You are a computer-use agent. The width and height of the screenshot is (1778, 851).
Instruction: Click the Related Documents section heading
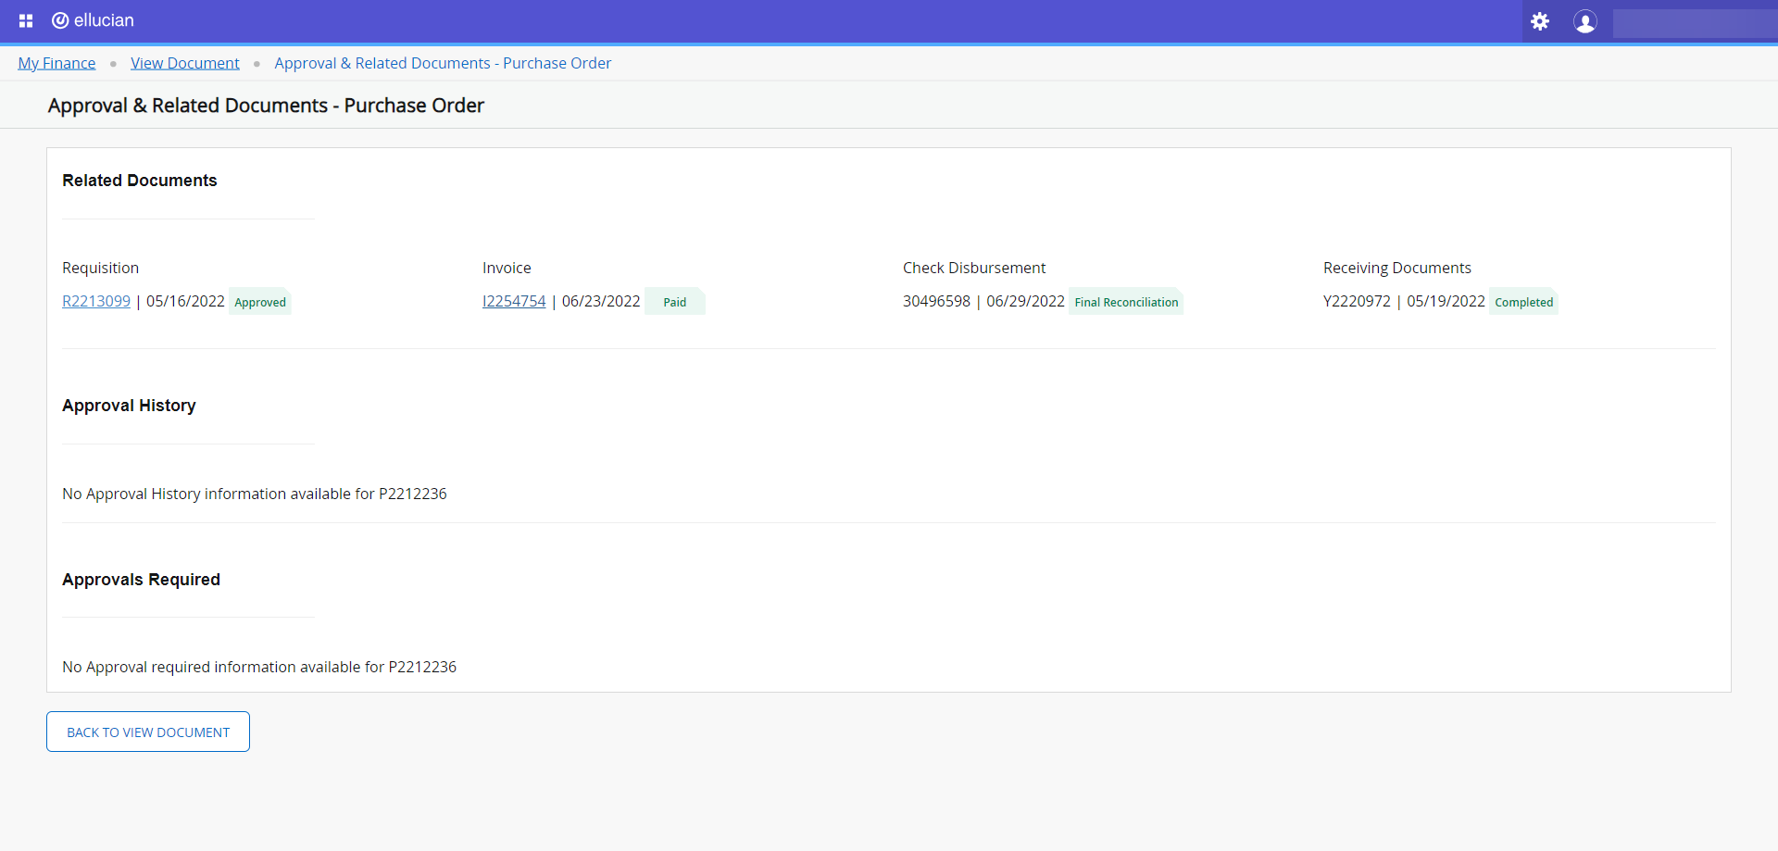[139, 181]
